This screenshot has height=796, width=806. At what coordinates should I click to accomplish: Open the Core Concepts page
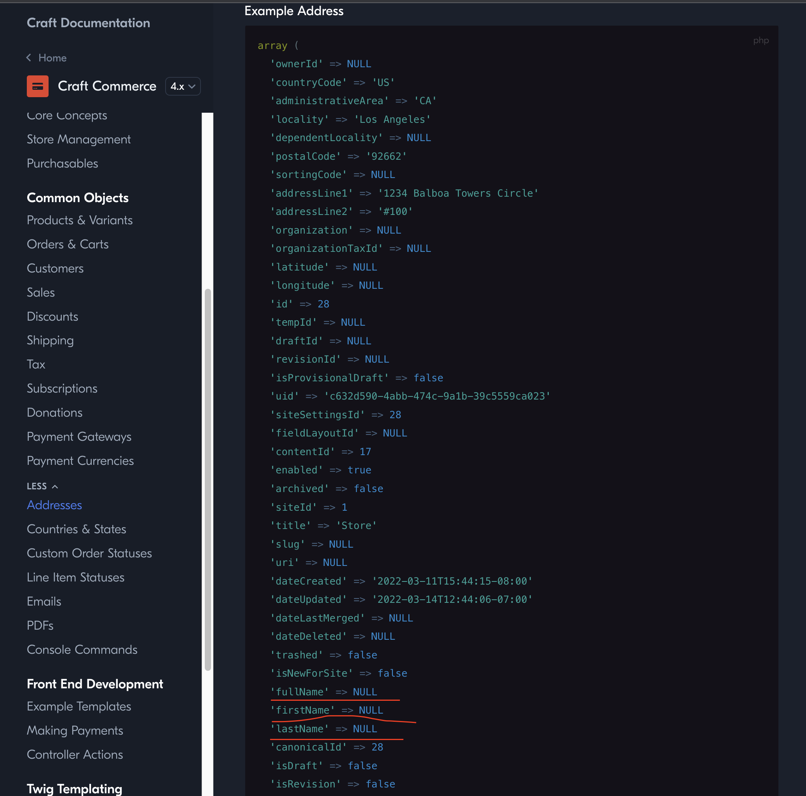tap(67, 115)
